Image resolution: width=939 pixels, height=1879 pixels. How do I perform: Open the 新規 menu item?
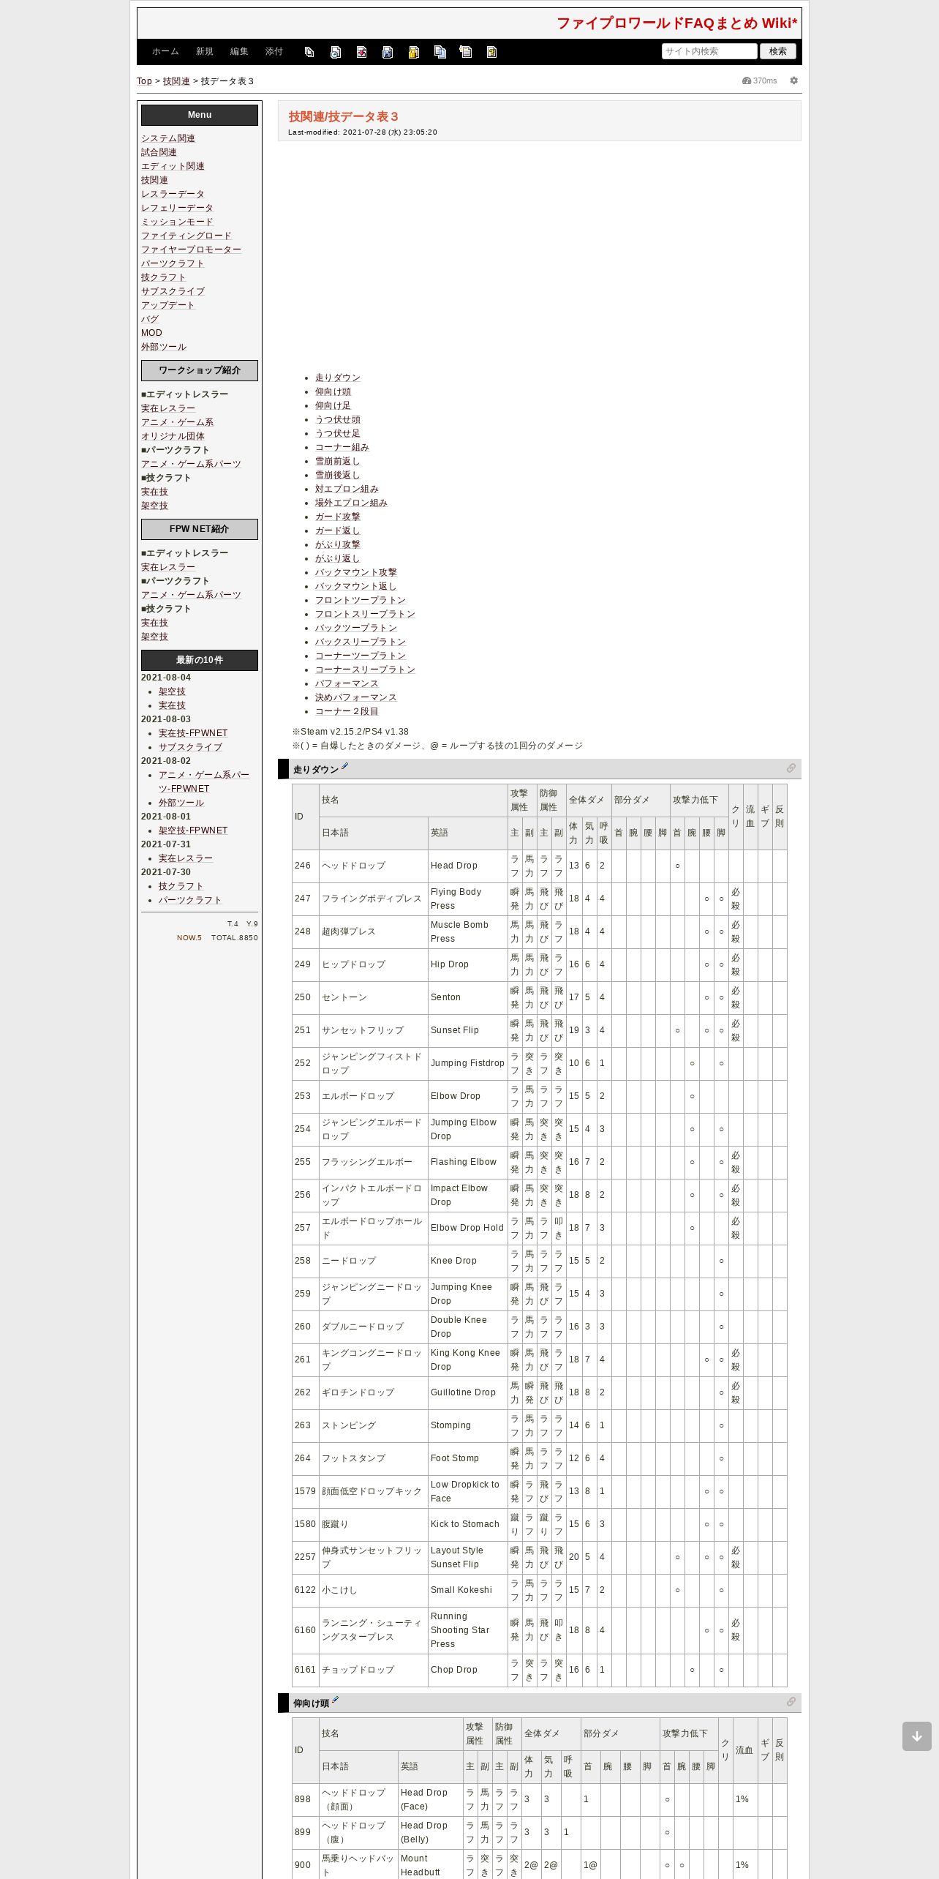point(205,52)
